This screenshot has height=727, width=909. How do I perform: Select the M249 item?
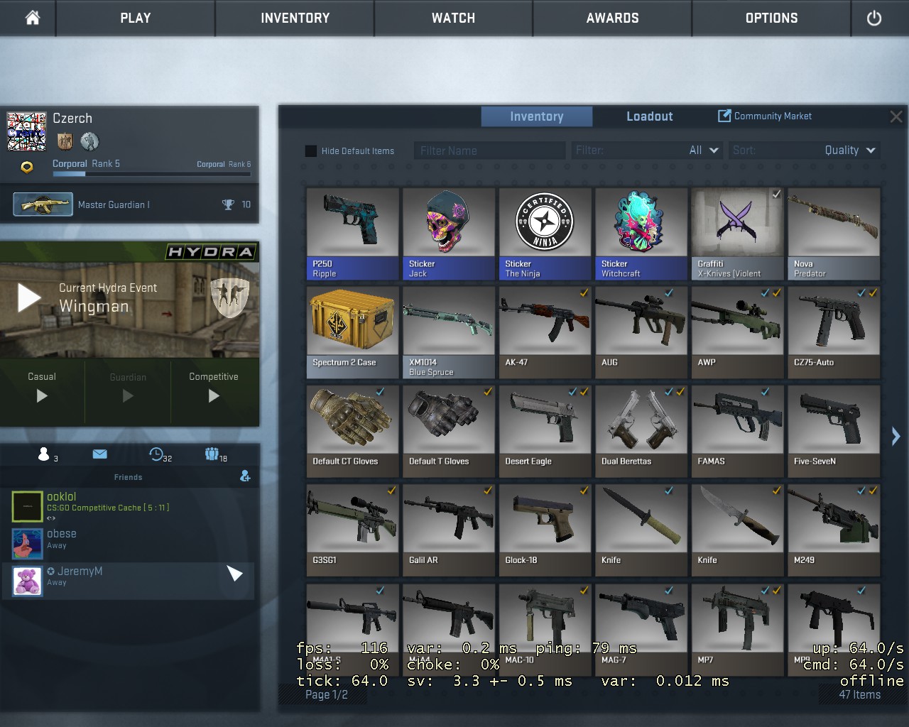pos(834,530)
